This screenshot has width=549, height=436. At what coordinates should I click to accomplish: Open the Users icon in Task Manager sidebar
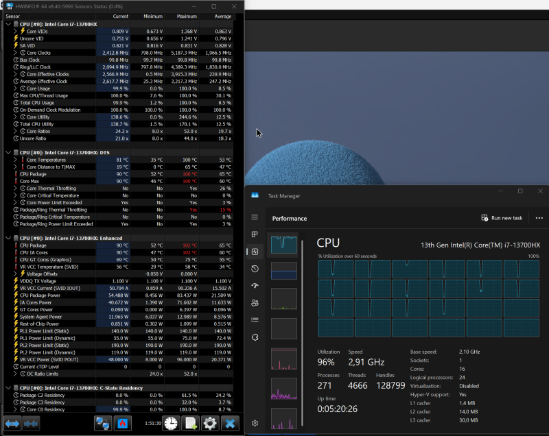coord(255,303)
